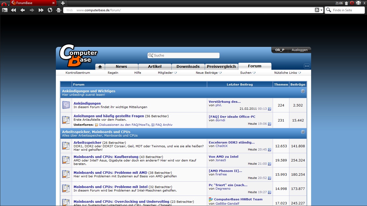Screen dimensions: 367x206
Task: Go to last post of AMD Phenom II thread
Action: point(269,178)
